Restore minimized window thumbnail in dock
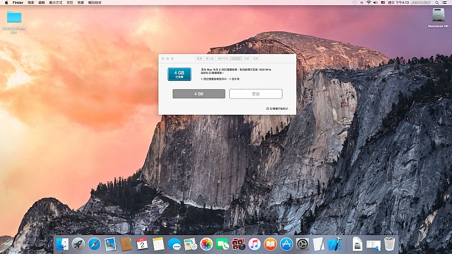 374,245
